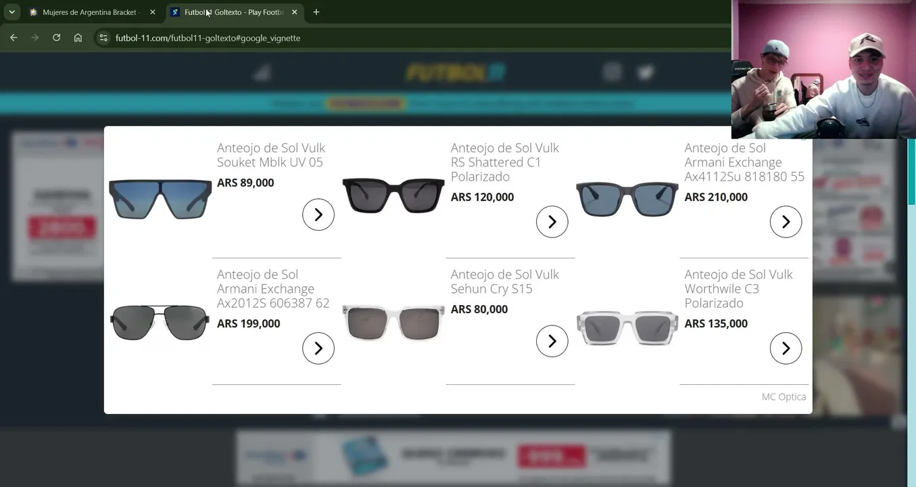
Task: Click the Vulk RS Shattered sunglasses image
Action: coord(393,195)
